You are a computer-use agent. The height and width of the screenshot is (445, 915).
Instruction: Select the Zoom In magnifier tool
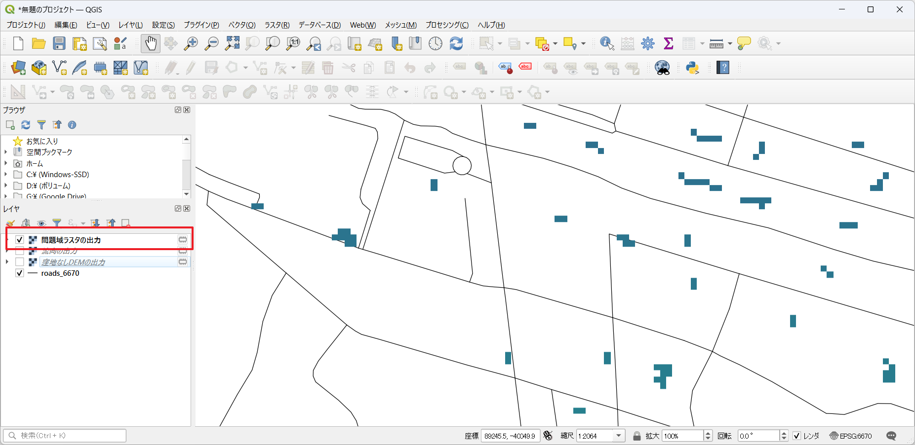[191, 43]
